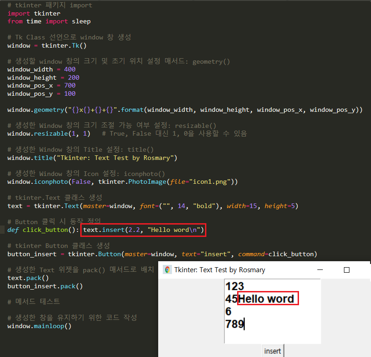This screenshot has height=357, width=371.
Task: Click the 'width=15' argument in Text constructor
Action: pos(242,206)
